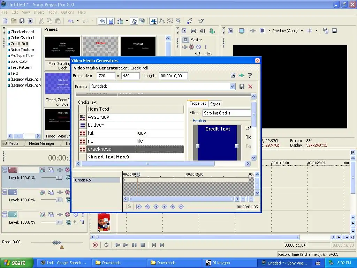Click the Open folder toolbar icon
357x268 pixels.
point(14,21)
